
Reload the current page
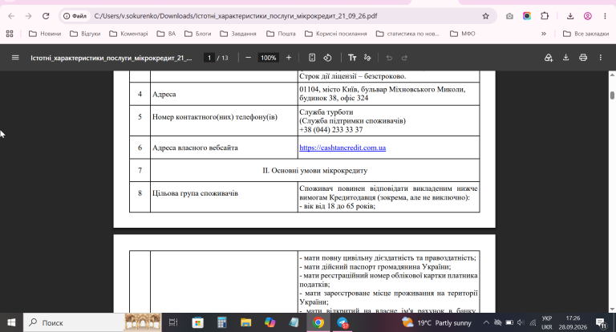point(46,16)
